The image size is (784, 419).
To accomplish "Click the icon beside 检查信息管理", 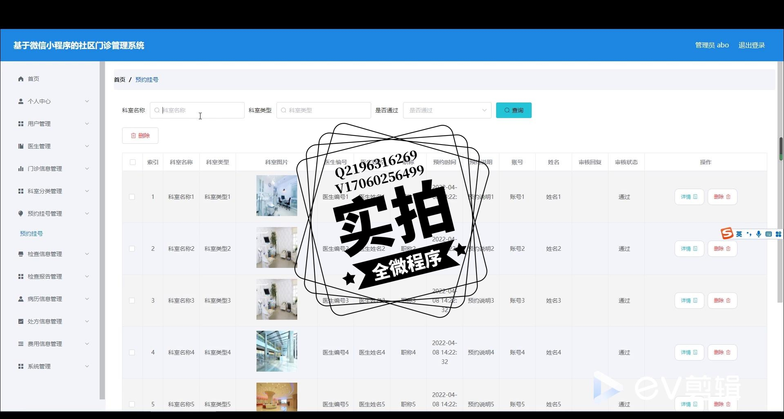I will click(x=21, y=254).
